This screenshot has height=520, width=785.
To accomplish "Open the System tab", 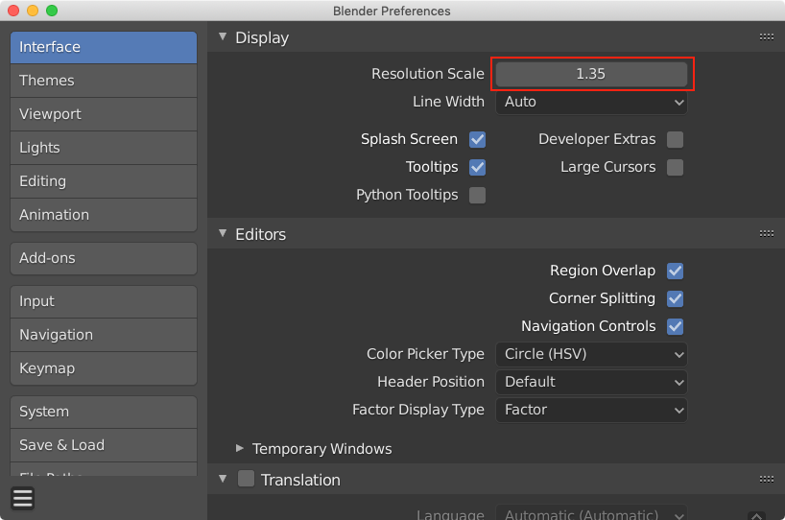I will click(104, 412).
